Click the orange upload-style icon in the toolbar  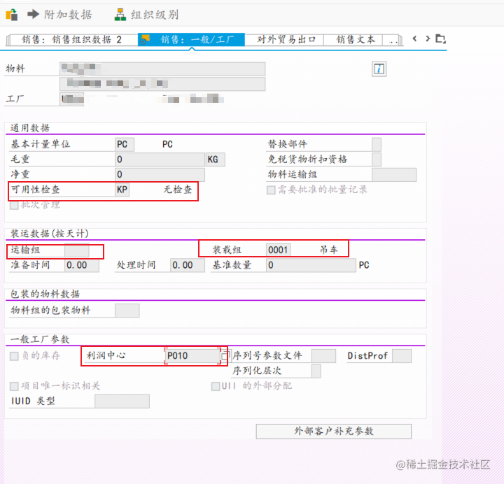pyautogui.click(x=12, y=15)
